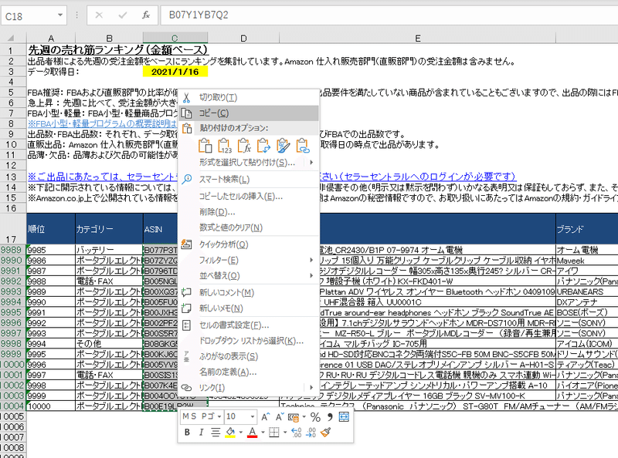This screenshot has width=618, height=458.
Task: Select 新しいコメント(M) menu entry
Action: 249,292
